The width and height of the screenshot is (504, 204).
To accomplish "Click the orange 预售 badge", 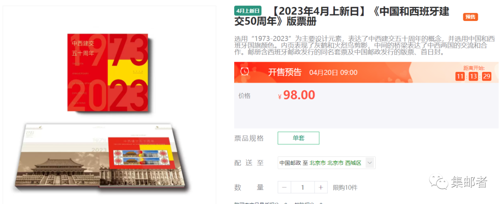I will 470,17.
